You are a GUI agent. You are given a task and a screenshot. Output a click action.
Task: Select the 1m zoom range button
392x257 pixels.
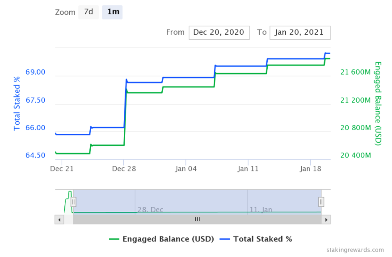click(x=112, y=12)
